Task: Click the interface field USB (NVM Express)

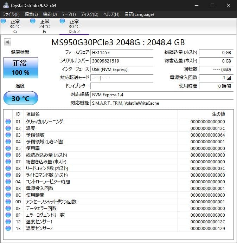Action: pos(122,70)
